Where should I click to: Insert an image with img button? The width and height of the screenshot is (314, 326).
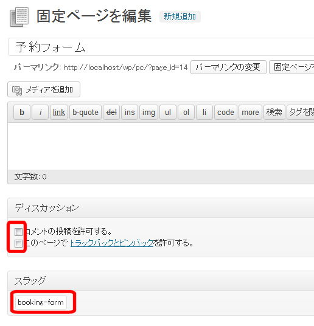point(148,113)
